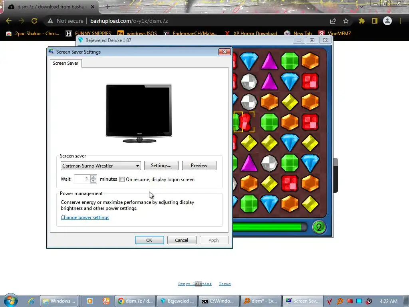
Task: Open XP Horror Download bookmark
Action: 251,34
